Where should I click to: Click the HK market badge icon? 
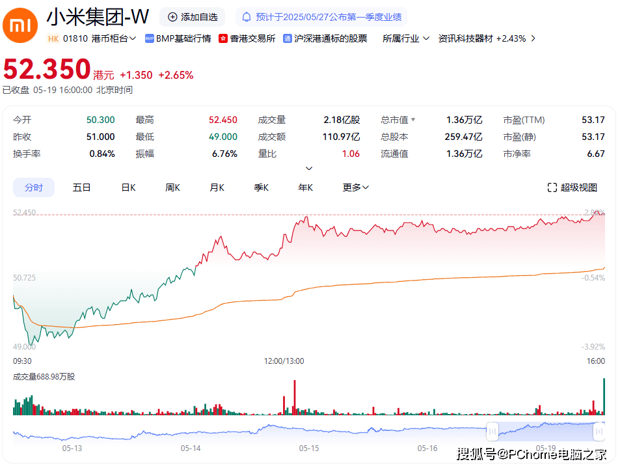pyautogui.click(x=53, y=39)
